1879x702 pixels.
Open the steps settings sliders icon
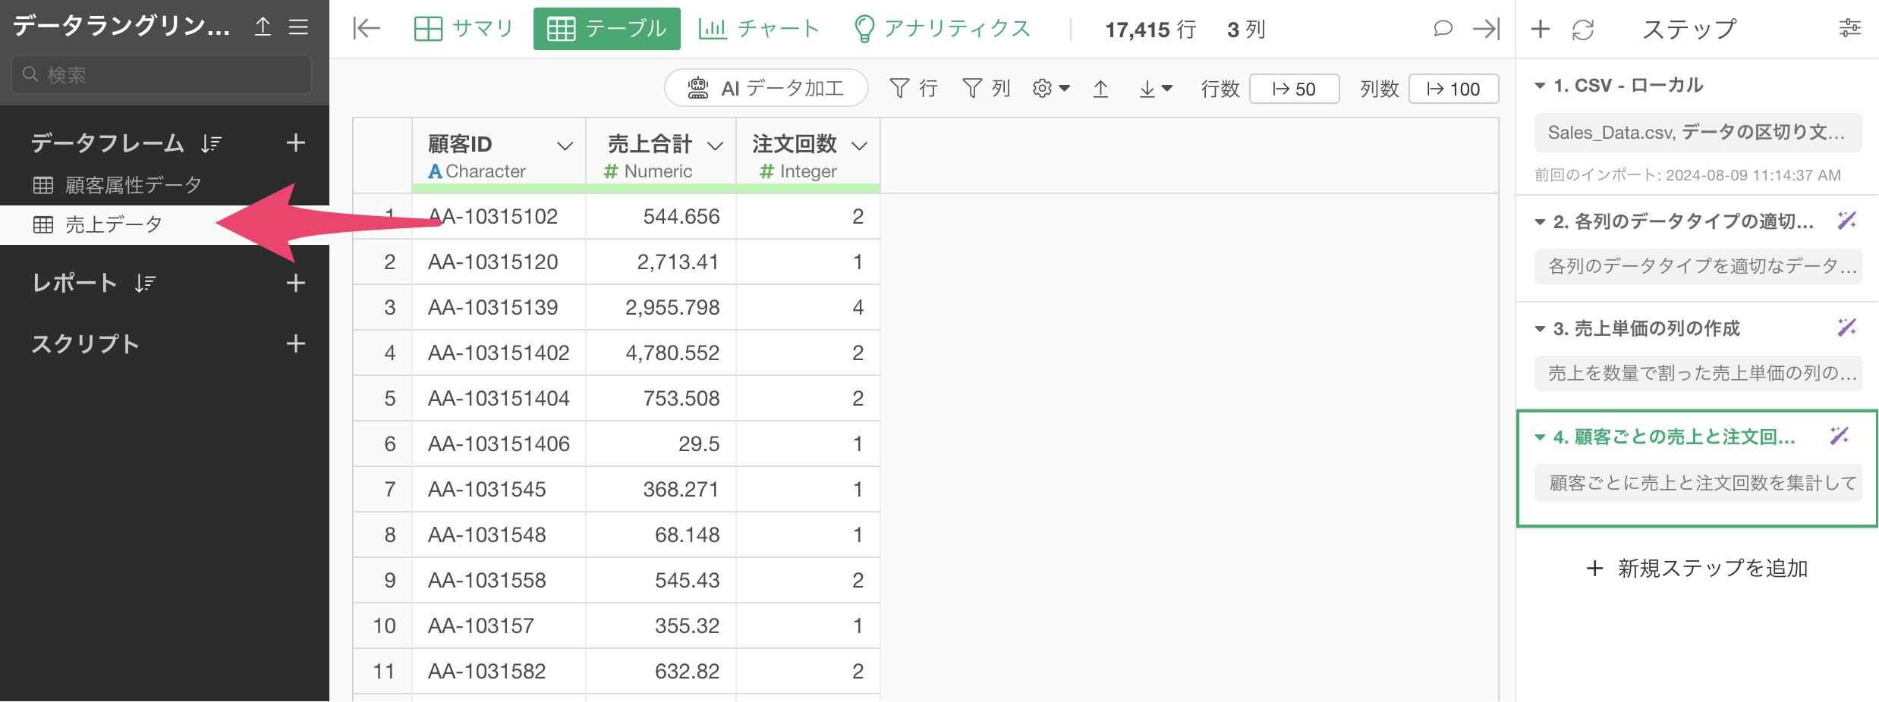click(x=1850, y=29)
